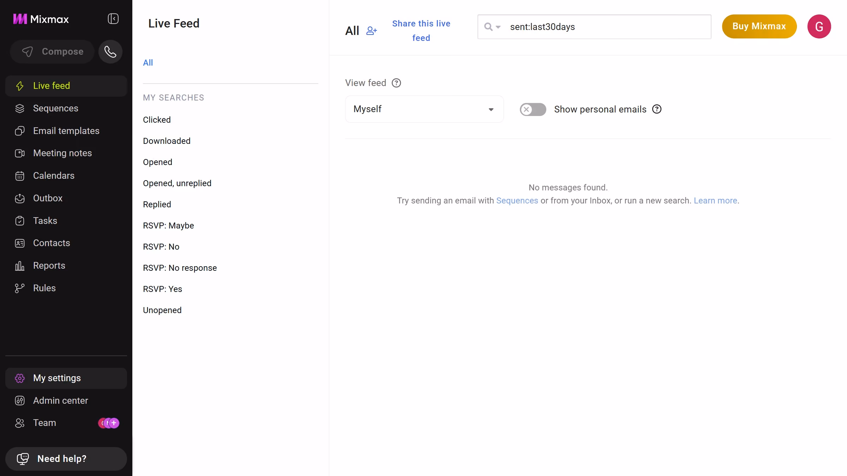Click the Contacts card icon

pyautogui.click(x=20, y=243)
